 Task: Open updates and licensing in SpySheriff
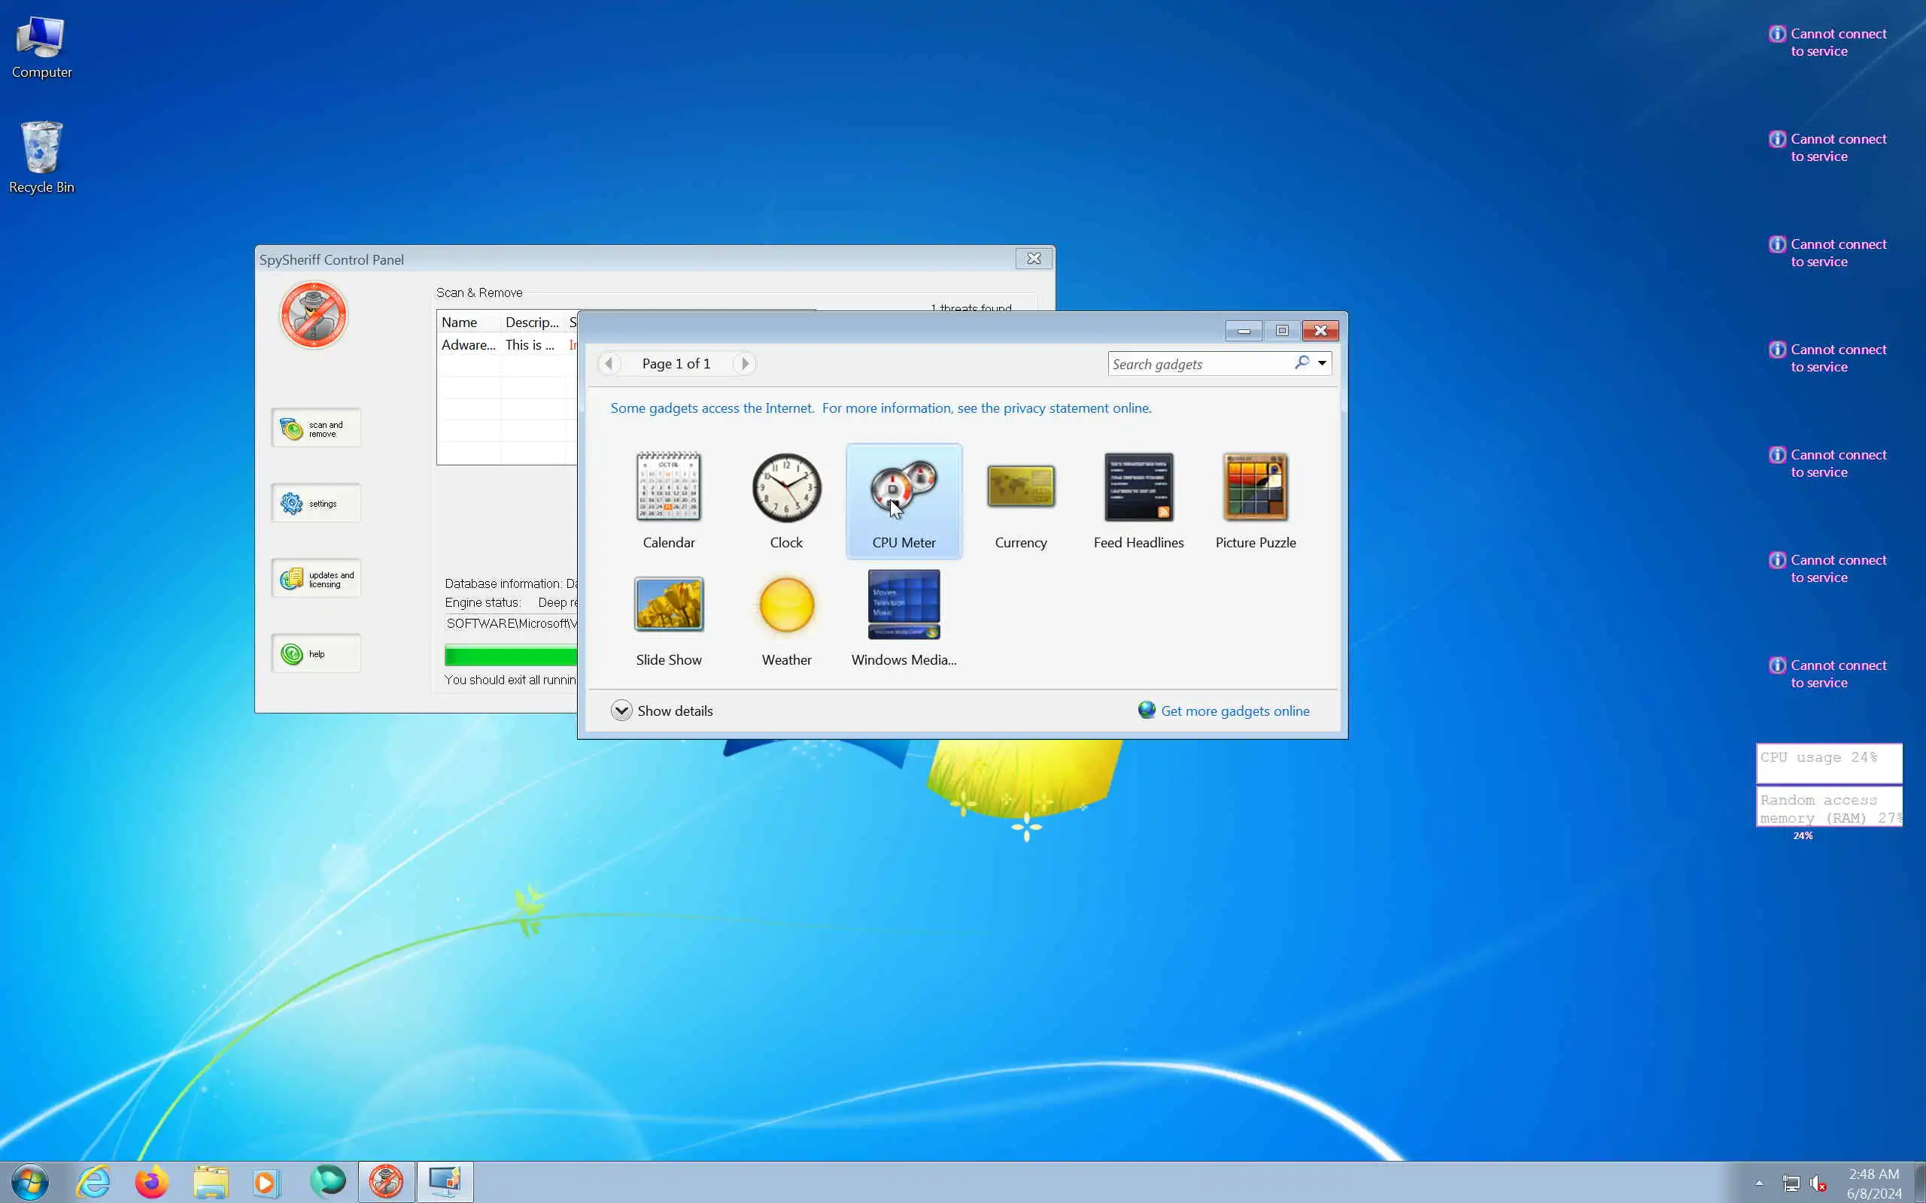(x=316, y=579)
